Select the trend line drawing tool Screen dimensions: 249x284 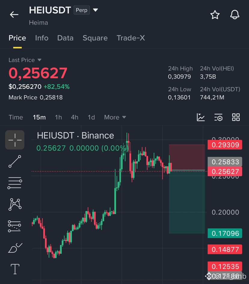(15, 161)
